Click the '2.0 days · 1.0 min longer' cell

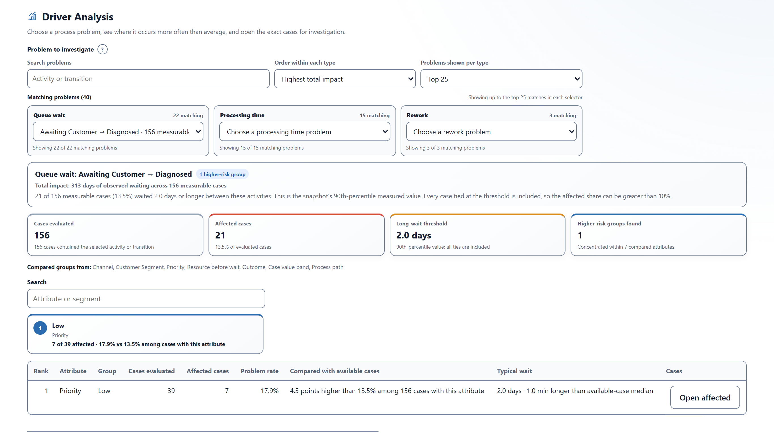pyautogui.click(x=575, y=391)
